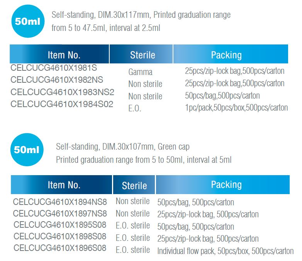The width and height of the screenshot is (302, 261).
Task: Select item CELCUCG4610X1894NS8
Action: [x=60, y=202]
